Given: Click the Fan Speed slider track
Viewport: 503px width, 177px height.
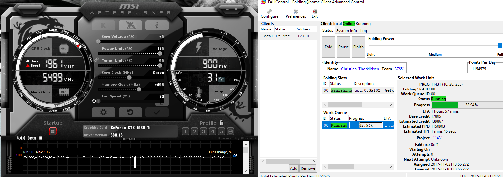Looking at the screenshot, I should pyautogui.click(x=129, y=101).
